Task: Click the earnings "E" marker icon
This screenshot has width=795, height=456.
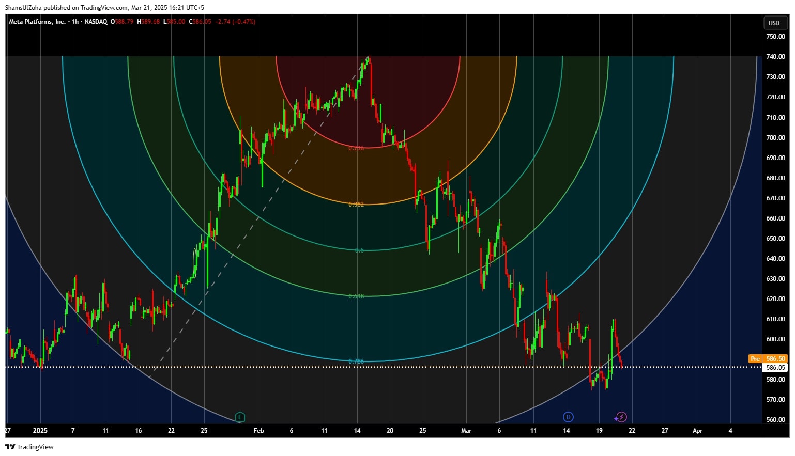Action: coord(239,417)
